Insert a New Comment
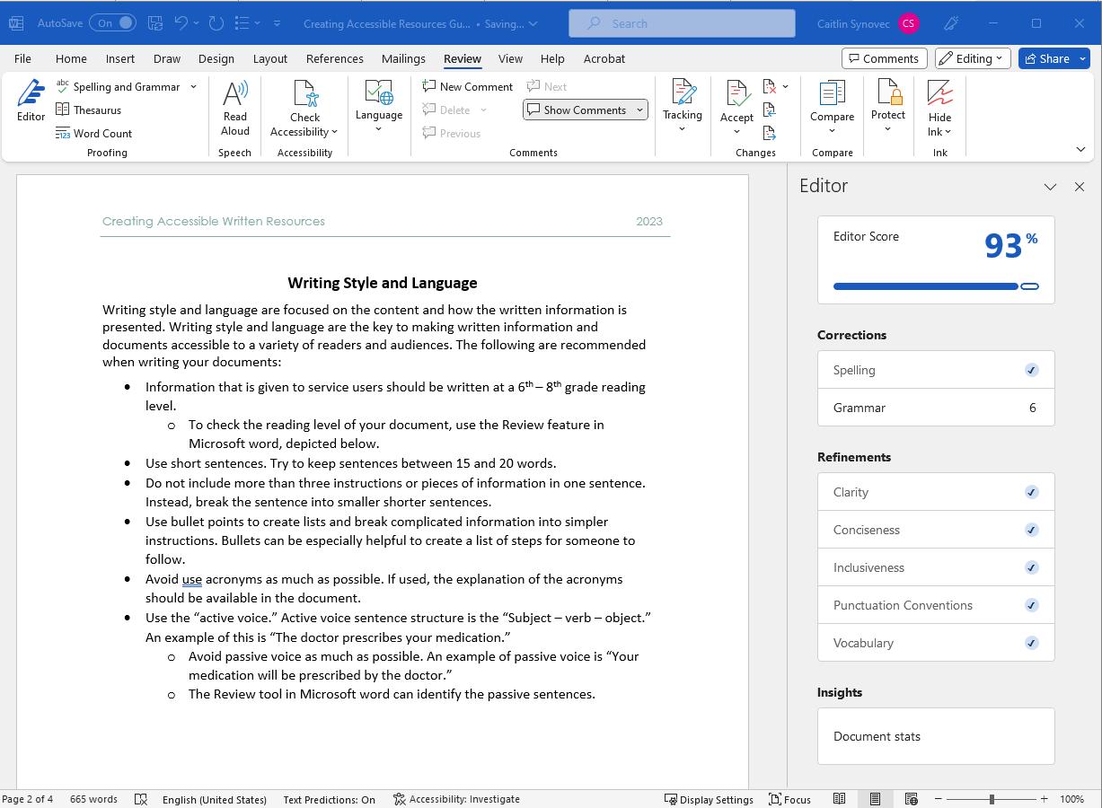1102x808 pixels. coord(467,86)
